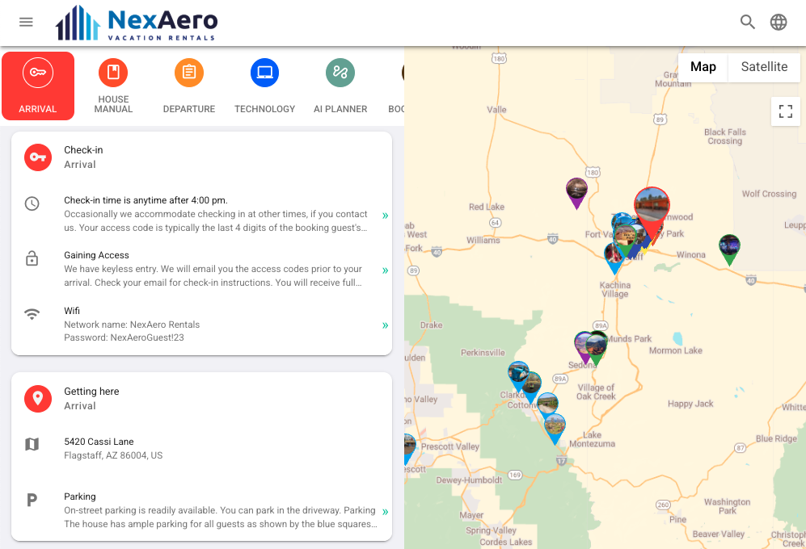Click the search icon in the header

[748, 22]
